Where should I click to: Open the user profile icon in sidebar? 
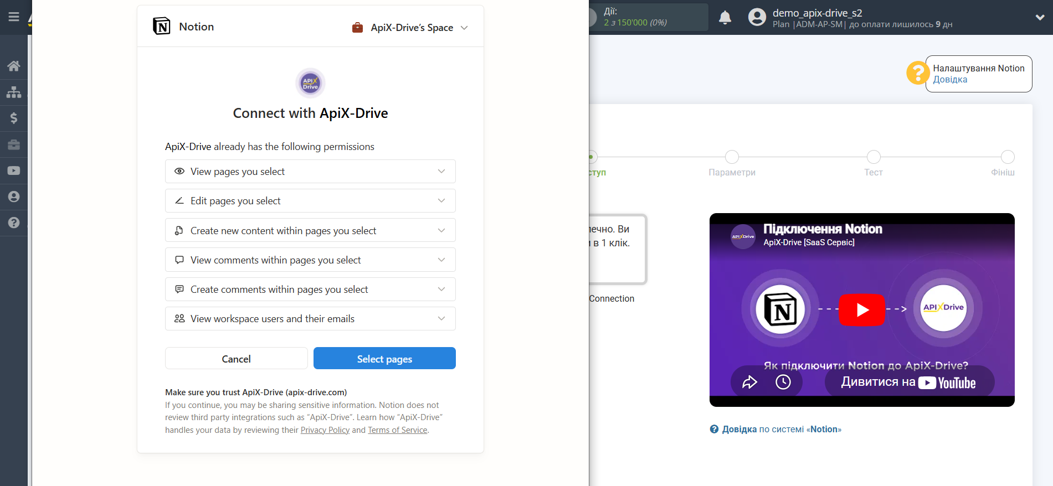14,197
